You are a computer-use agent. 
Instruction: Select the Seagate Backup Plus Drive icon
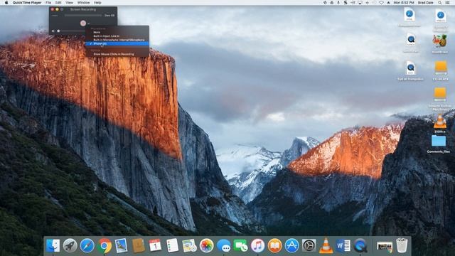click(x=440, y=94)
